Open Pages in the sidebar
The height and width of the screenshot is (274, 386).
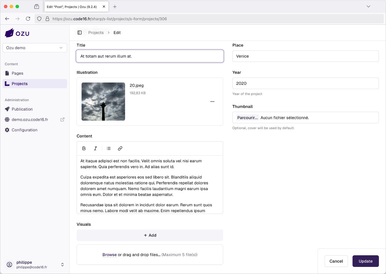coord(17,73)
